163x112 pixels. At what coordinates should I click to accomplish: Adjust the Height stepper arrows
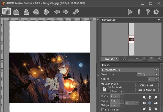pos(122,105)
